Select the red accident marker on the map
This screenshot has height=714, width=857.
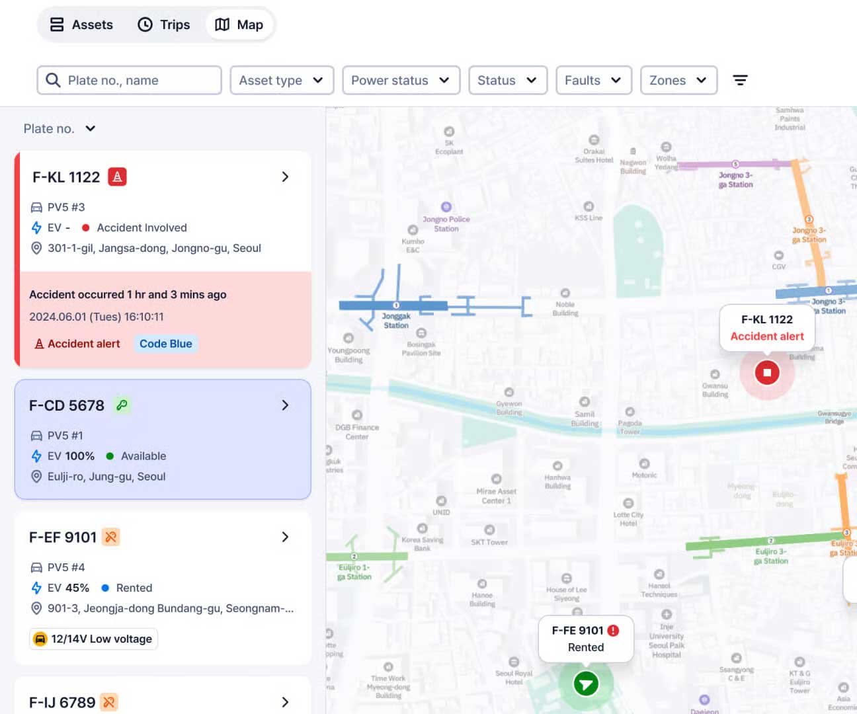click(767, 372)
